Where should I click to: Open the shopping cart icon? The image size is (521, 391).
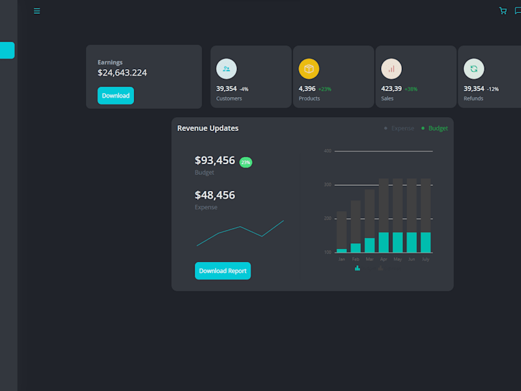503,11
